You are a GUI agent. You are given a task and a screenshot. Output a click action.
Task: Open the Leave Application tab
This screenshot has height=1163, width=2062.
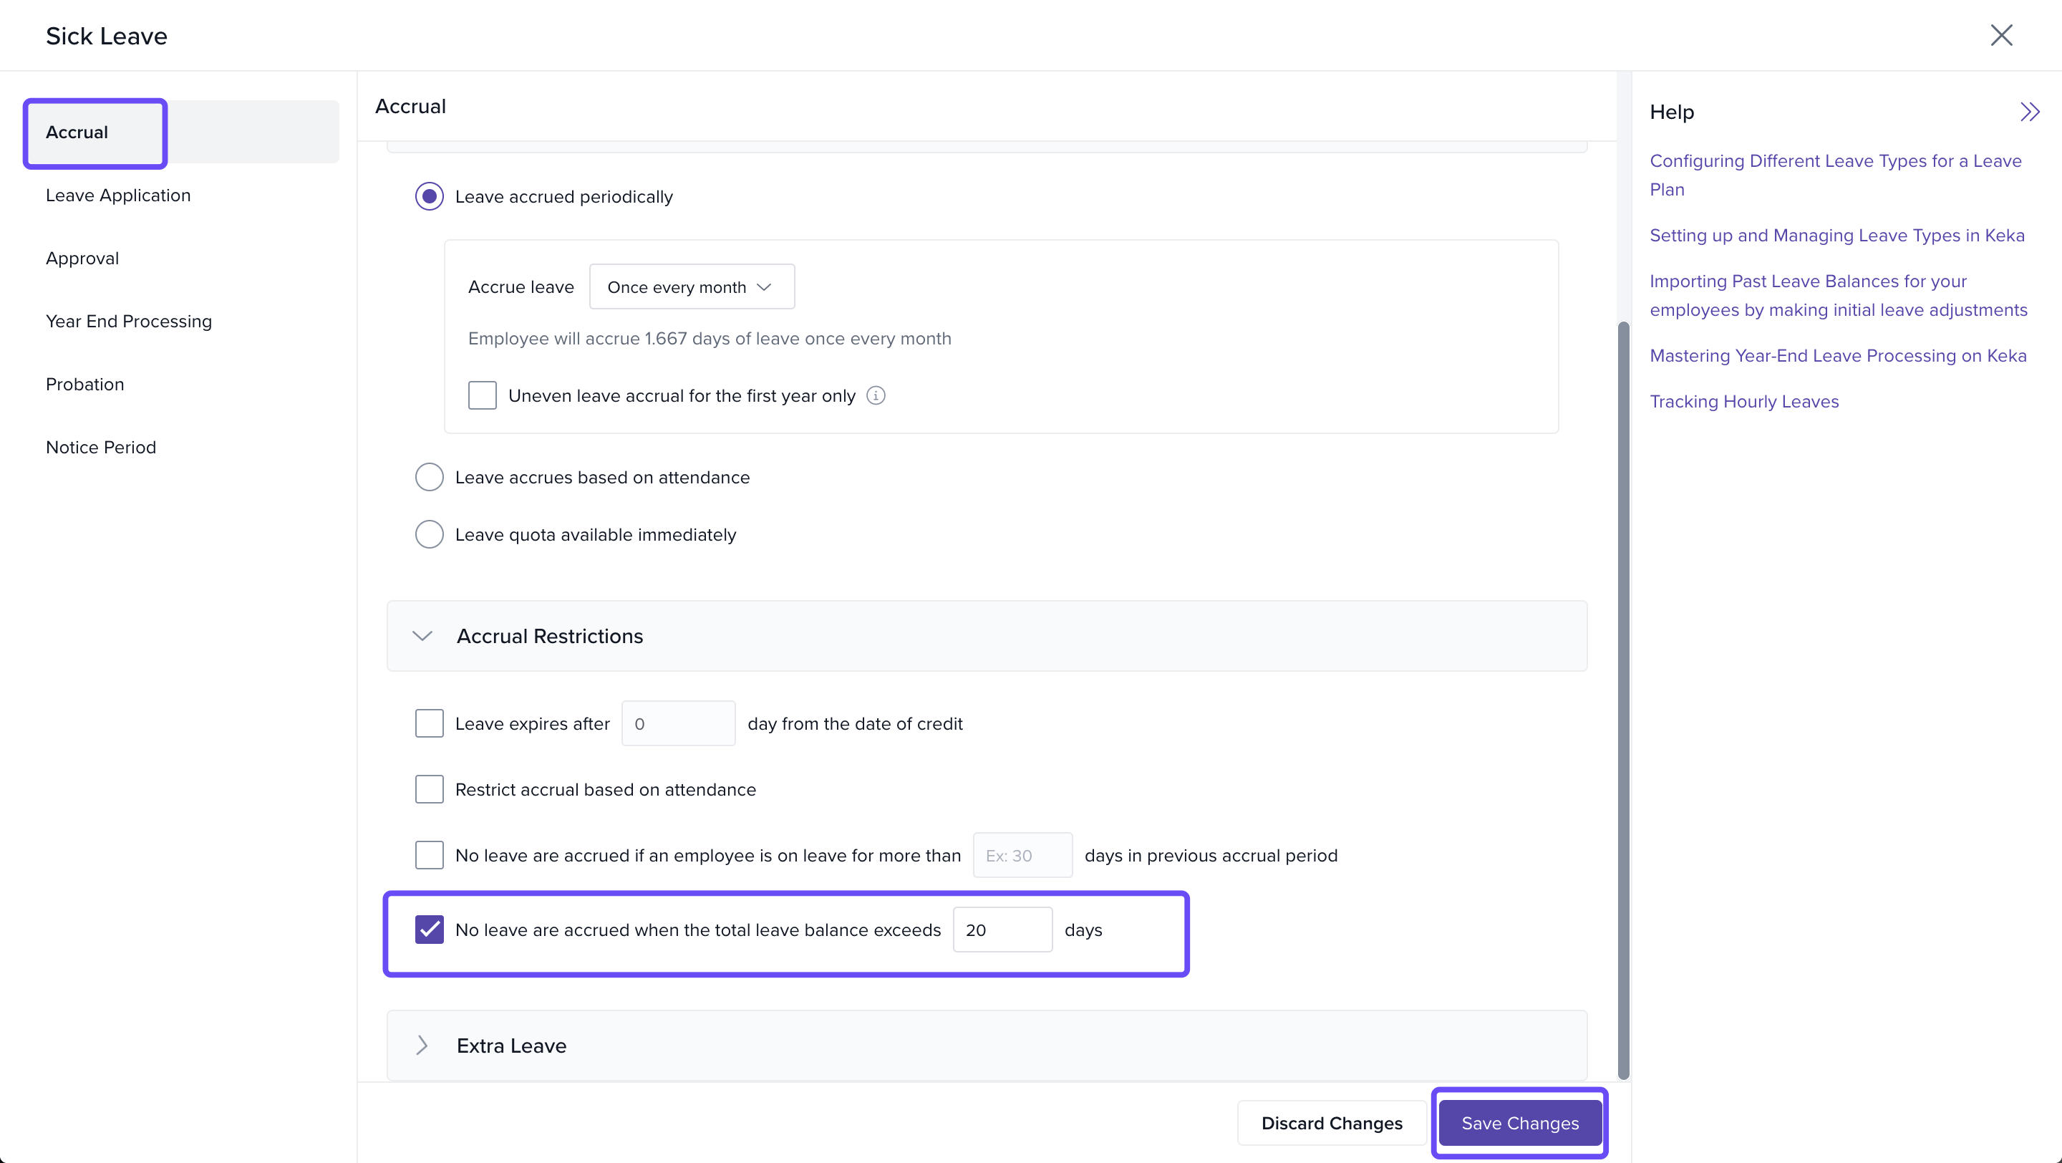point(117,196)
